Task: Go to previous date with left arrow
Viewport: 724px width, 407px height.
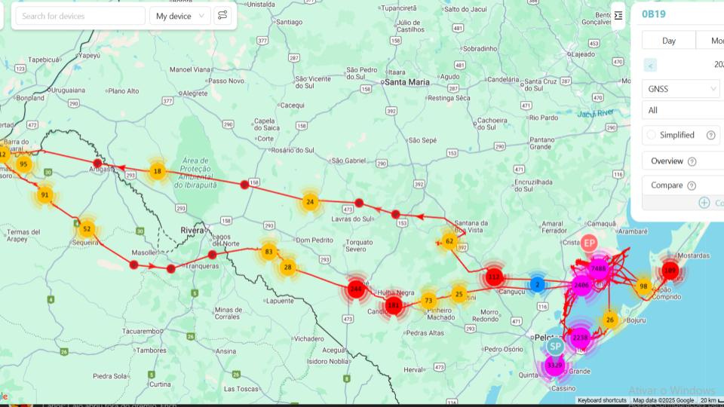Action: point(651,66)
